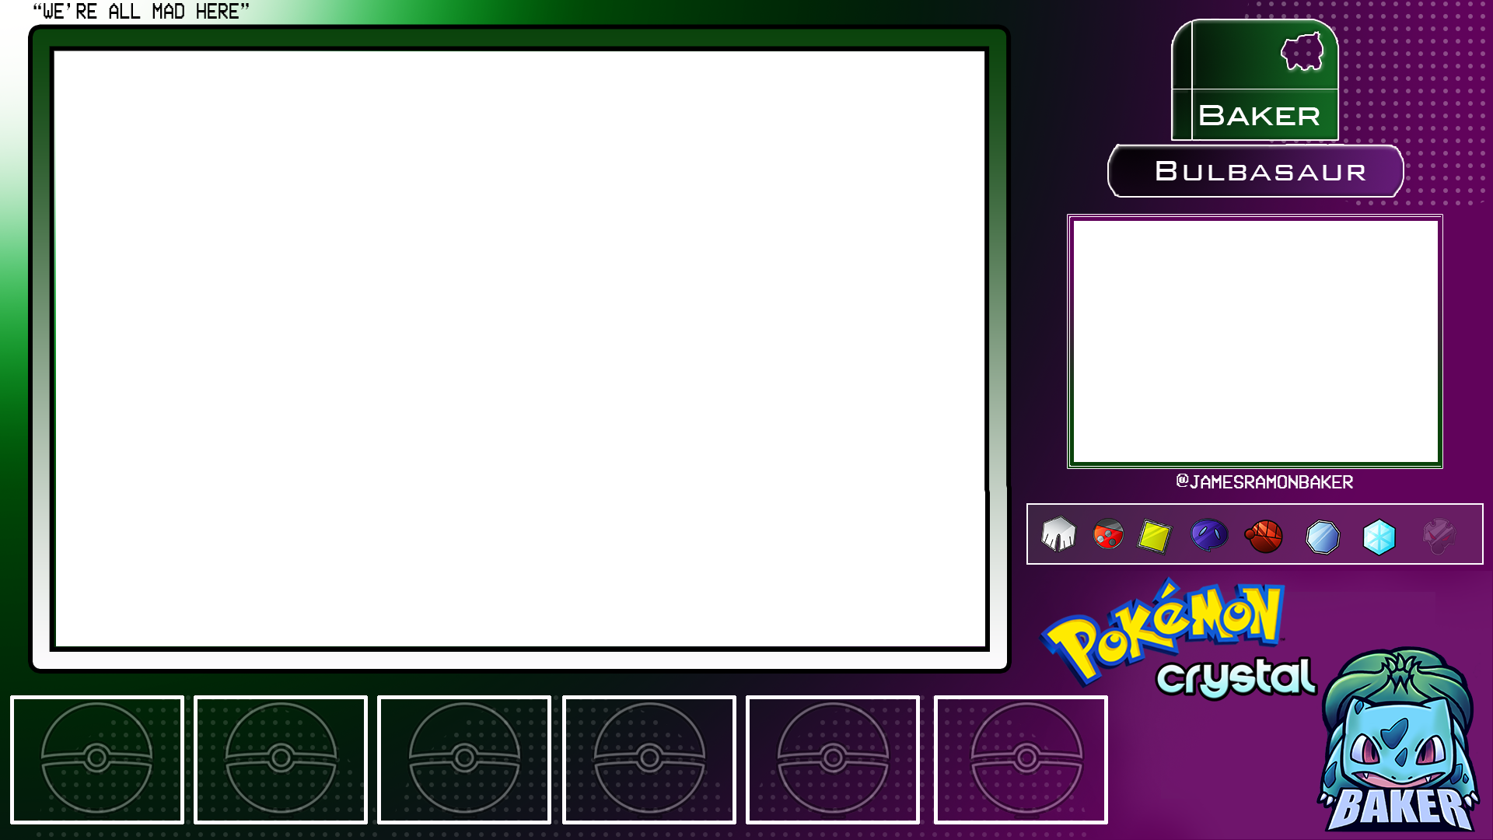
Task: Click the "WE'RE ALL MAD HERE" quote
Action: coord(141,12)
